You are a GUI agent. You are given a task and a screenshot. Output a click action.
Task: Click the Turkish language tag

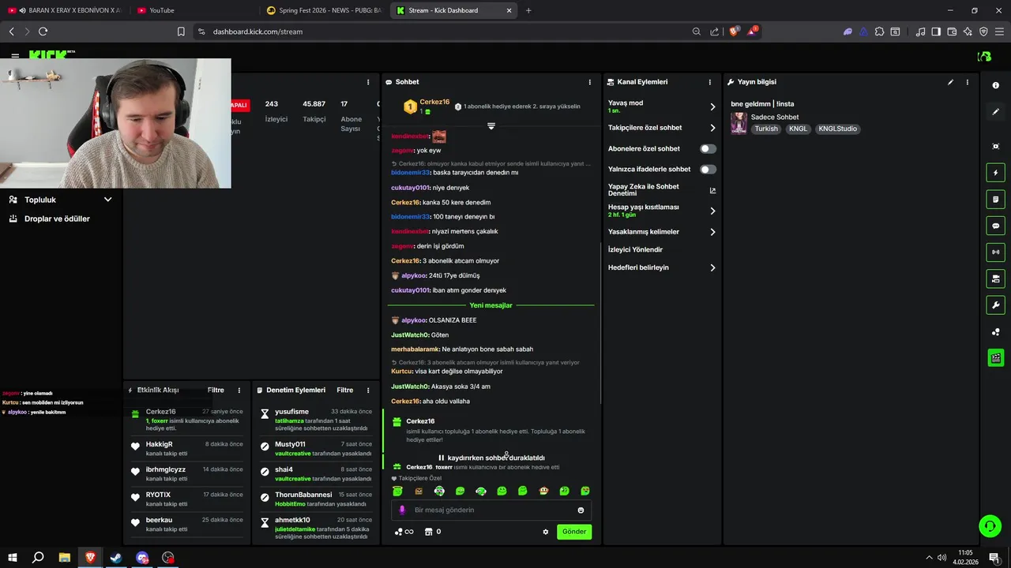coord(766,129)
